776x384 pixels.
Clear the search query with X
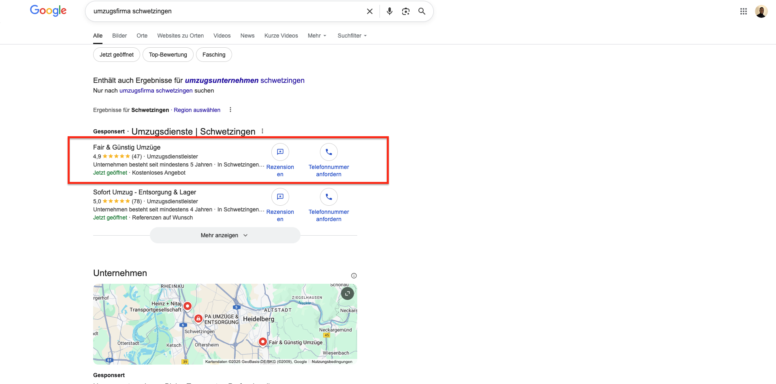[370, 11]
